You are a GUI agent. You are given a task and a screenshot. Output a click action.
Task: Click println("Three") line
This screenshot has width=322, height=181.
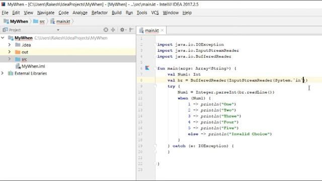(214, 116)
